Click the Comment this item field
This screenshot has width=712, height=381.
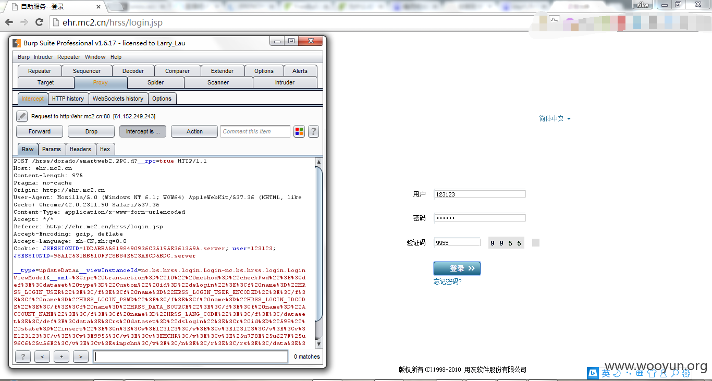click(255, 131)
